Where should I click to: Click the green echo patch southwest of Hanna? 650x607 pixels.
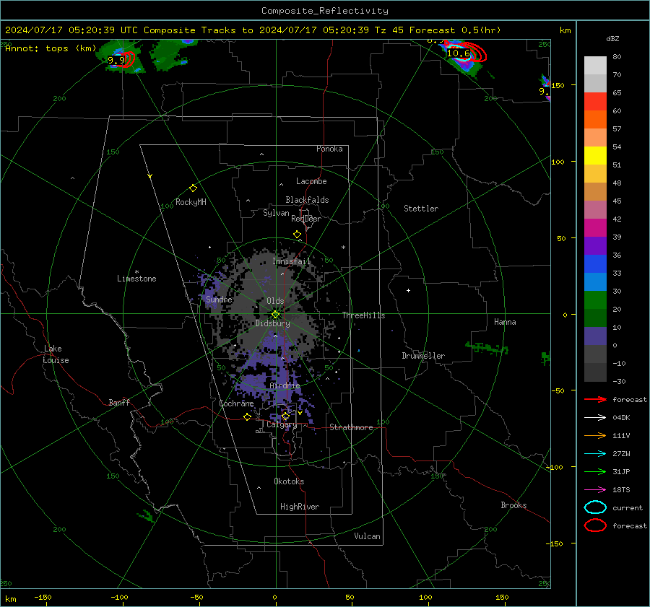tap(487, 348)
